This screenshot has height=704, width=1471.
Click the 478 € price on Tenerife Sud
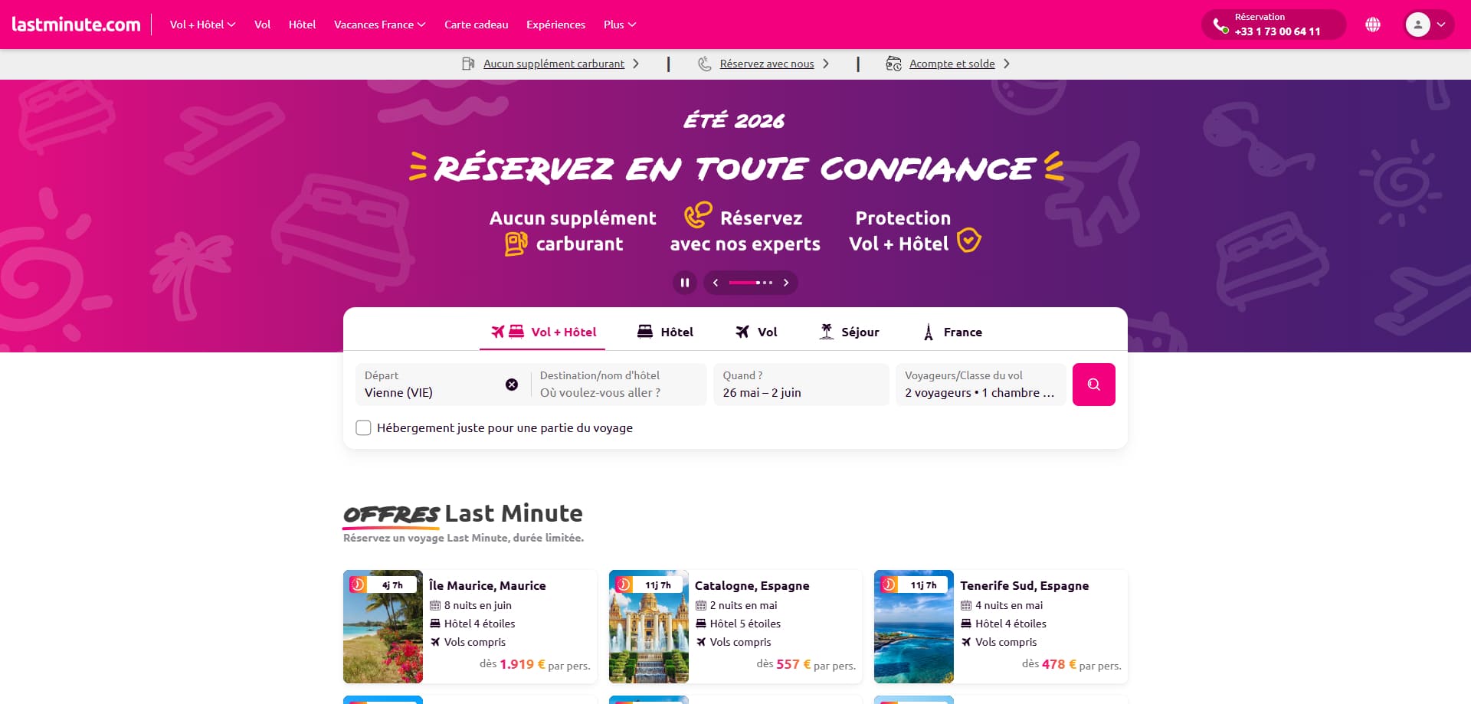tap(1059, 664)
